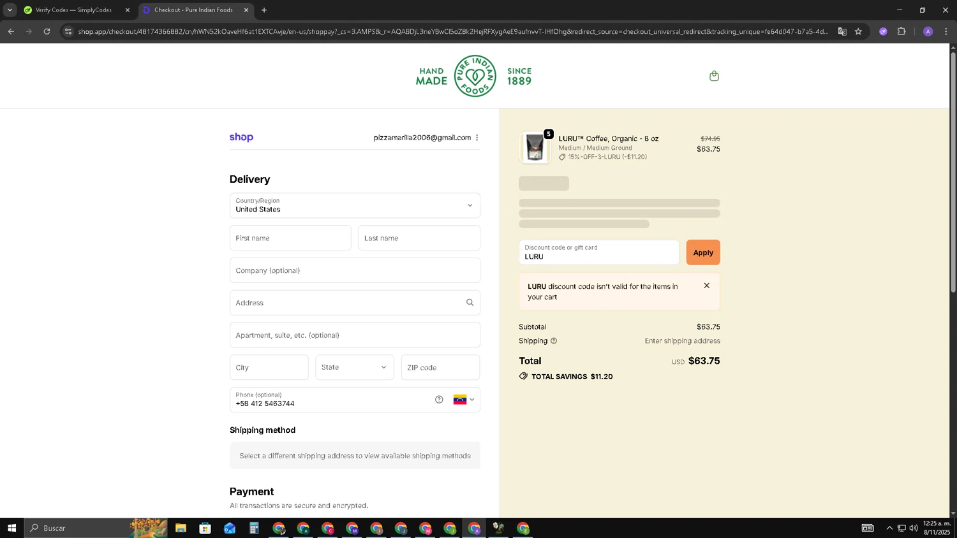Screen dimensions: 957x538
Task: Switch to the Verify Codes SimplyCodes tab
Action: coord(73,10)
